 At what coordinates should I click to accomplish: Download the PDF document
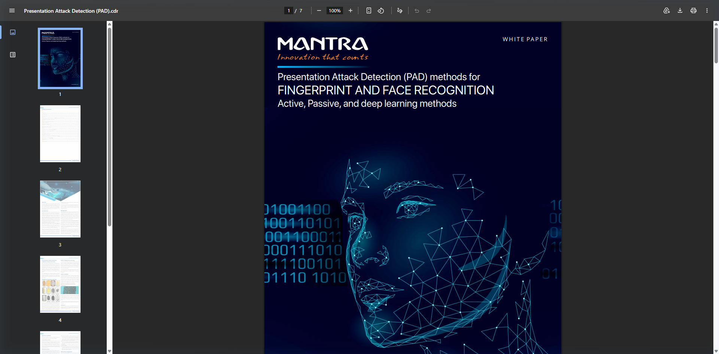pyautogui.click(x=680, y=10)
